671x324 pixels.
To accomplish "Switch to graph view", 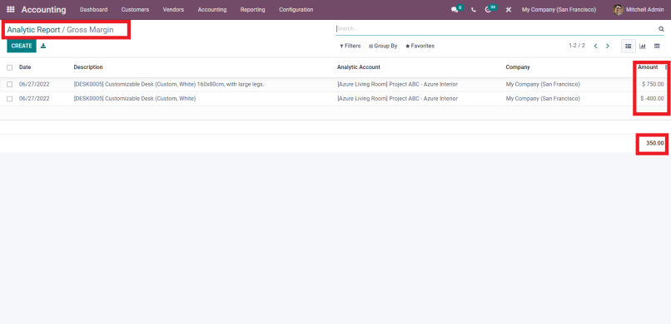I will click(x=643, y=46).
